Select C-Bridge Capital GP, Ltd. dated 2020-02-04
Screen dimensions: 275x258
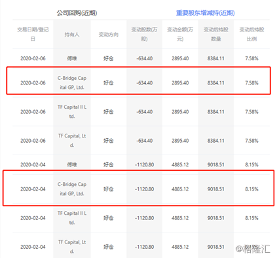72,189
